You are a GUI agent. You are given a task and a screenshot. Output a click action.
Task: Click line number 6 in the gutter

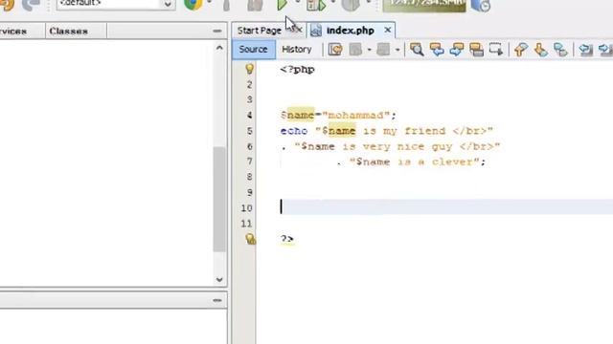click(249, 146)
